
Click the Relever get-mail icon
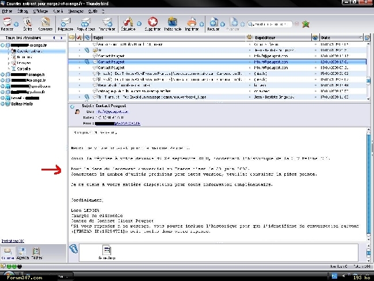coord(7,22)
